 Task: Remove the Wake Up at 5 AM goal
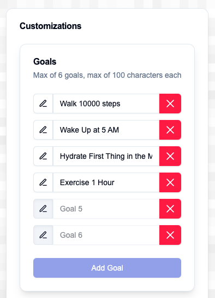[x=170, y=130]
